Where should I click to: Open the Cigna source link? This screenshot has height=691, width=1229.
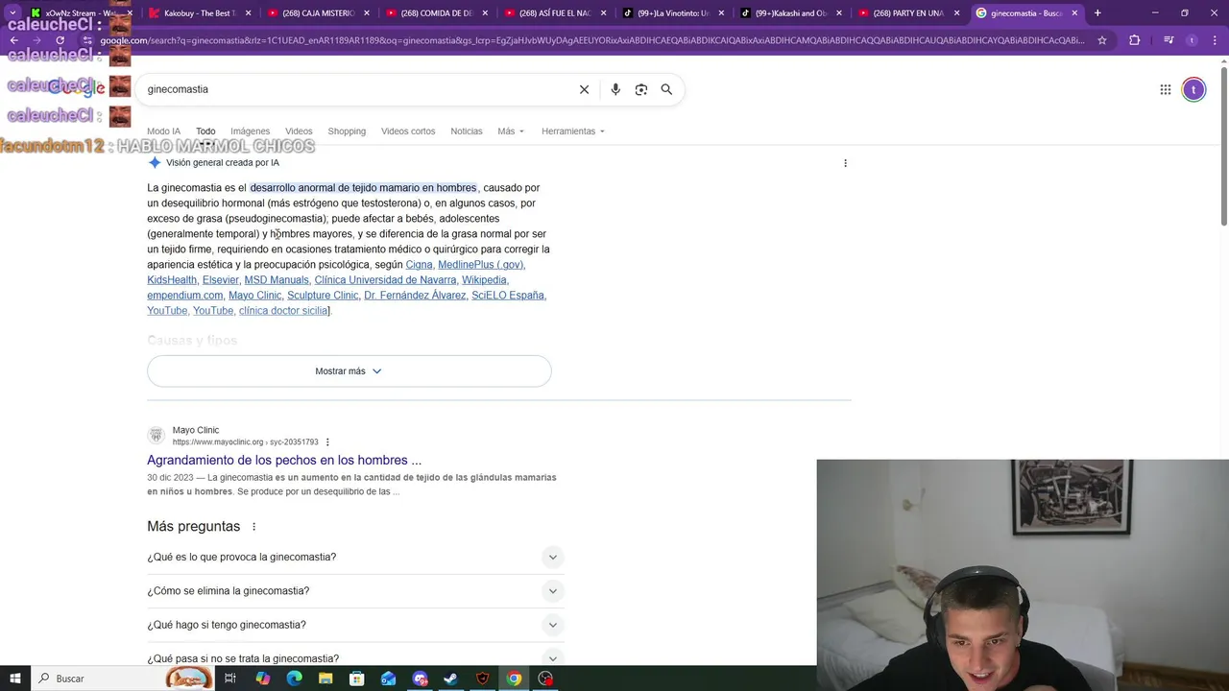click(419, 265)
